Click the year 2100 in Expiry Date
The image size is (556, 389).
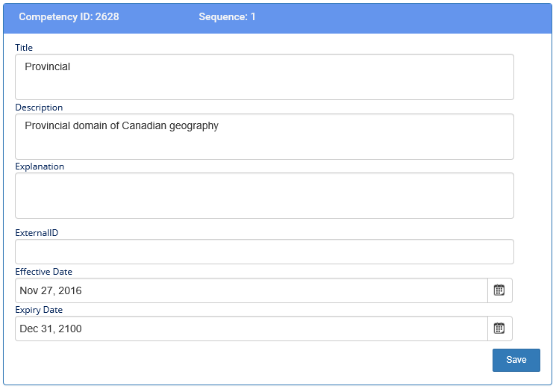click(x=70, y=329)
